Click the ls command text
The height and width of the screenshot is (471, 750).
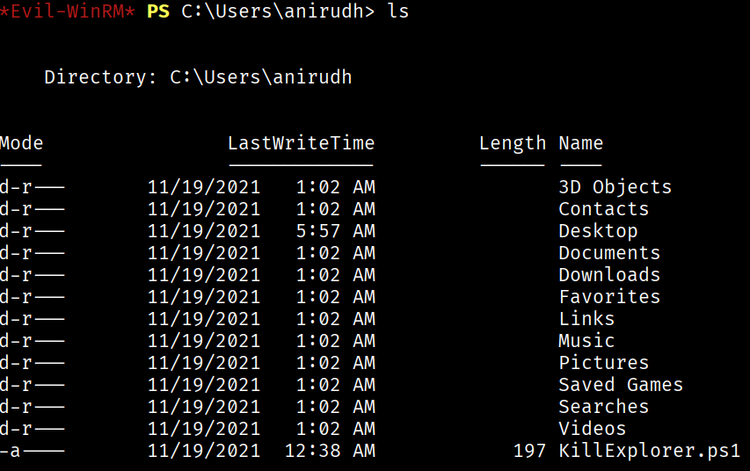point(398,11)
